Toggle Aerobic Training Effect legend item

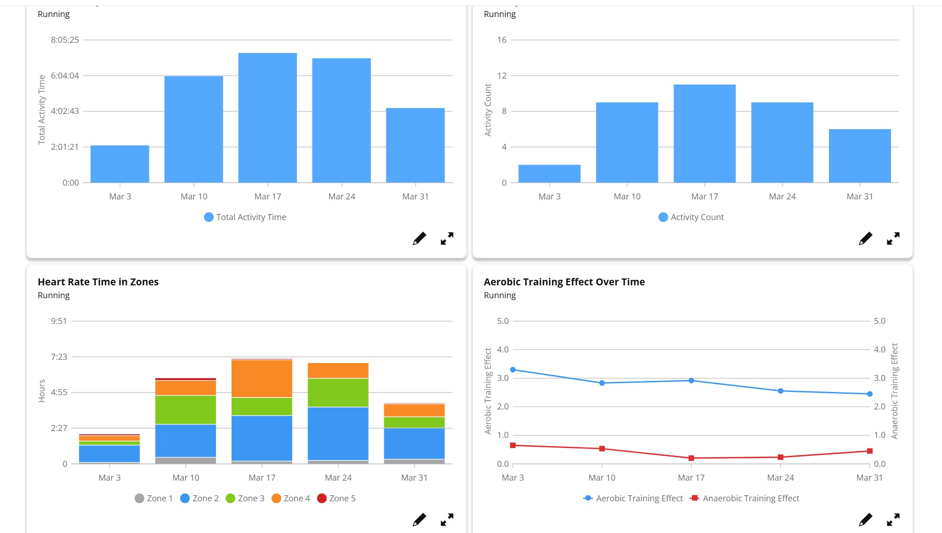click(633, 499)
